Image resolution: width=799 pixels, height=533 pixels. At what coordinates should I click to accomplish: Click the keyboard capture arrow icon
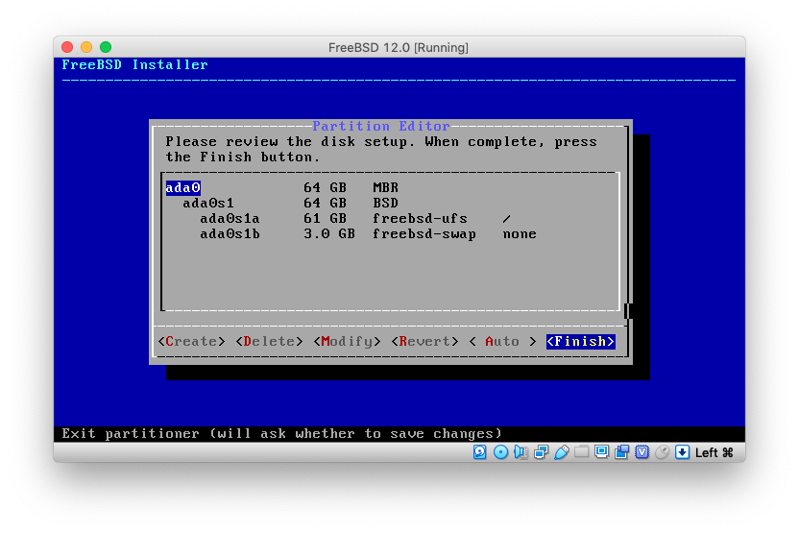[x=682, y=451]
